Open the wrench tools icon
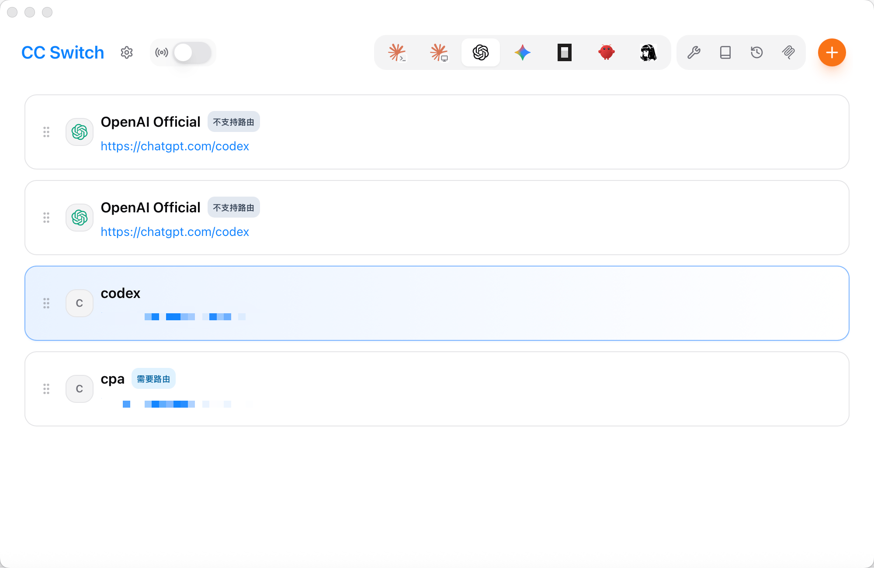Screen dimensions: 874x568 pyautogui.click(x=694, y=52)
